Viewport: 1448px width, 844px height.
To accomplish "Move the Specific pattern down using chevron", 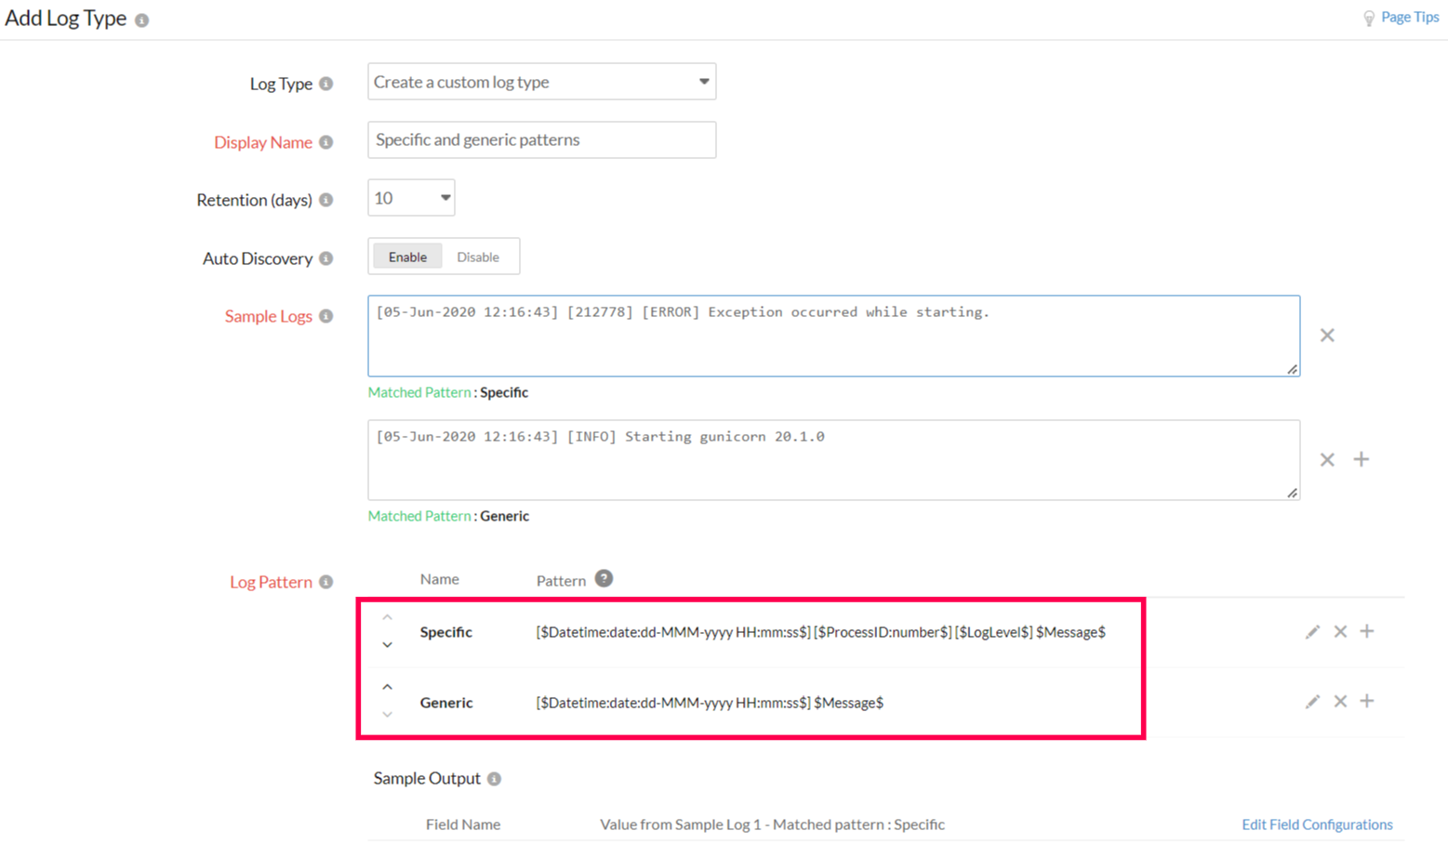I will pos(388,644).
